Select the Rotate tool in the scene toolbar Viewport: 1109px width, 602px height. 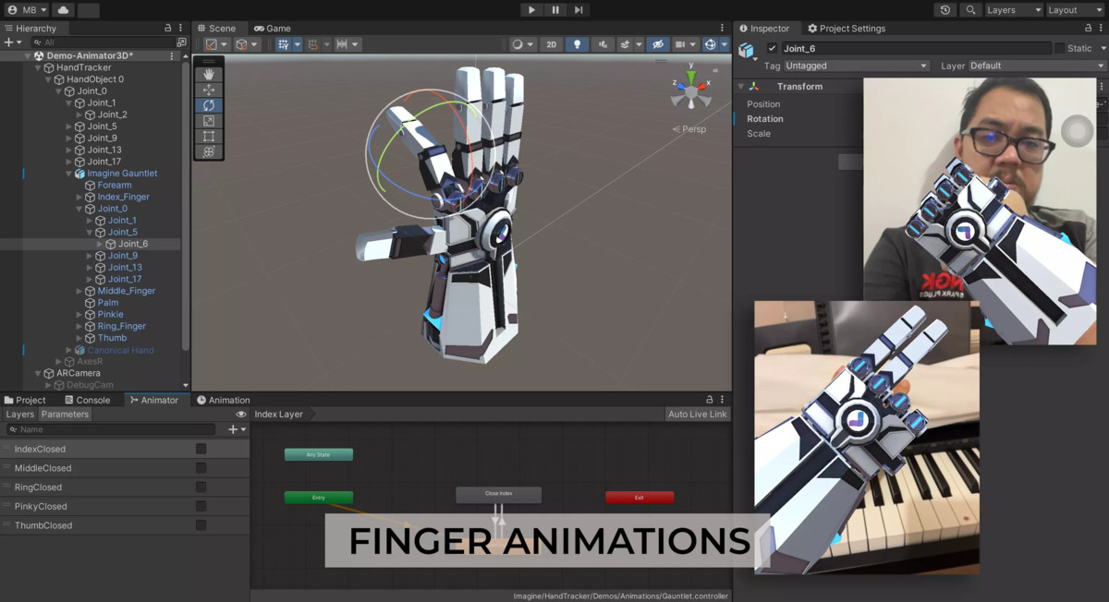(210, 104)
